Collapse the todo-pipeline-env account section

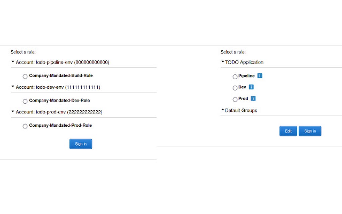pos(12,61)
